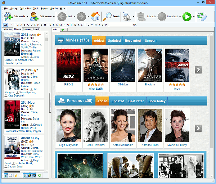Select the thumbnail view icon at bottom

coord(10,175)
